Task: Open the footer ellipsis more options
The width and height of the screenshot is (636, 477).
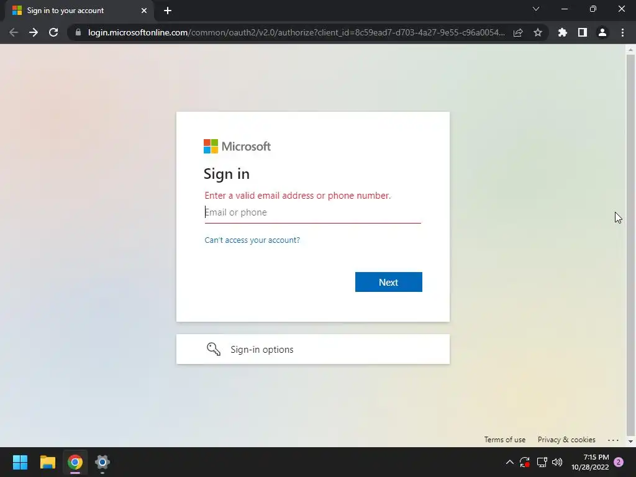Action: click(x=613, y=440)
